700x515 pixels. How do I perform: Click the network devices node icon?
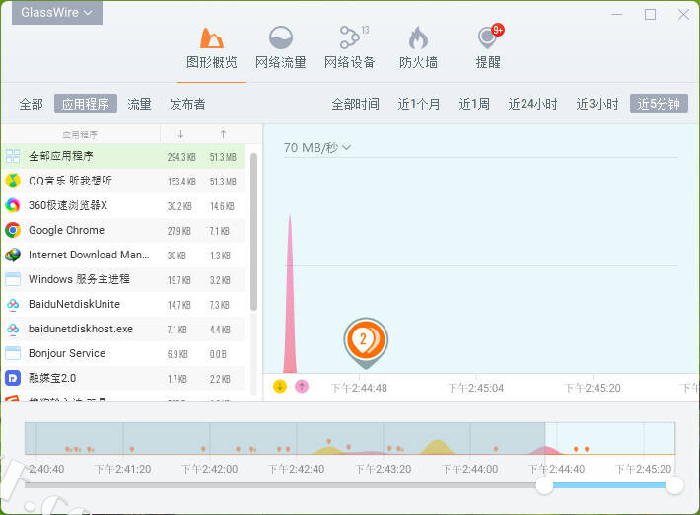[350, 37]
